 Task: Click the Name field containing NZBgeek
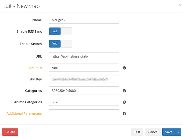pos(84,20)
